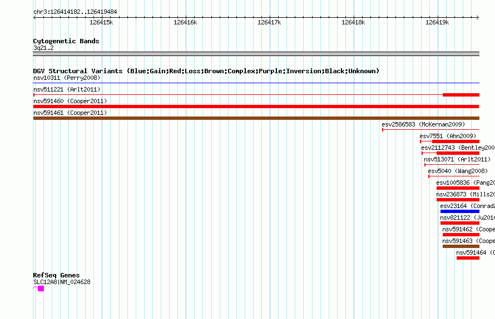This screenshot has width=495, height=319.
Task: Open esv23164 (Conrad) variant label
Action: click(467, 206)
